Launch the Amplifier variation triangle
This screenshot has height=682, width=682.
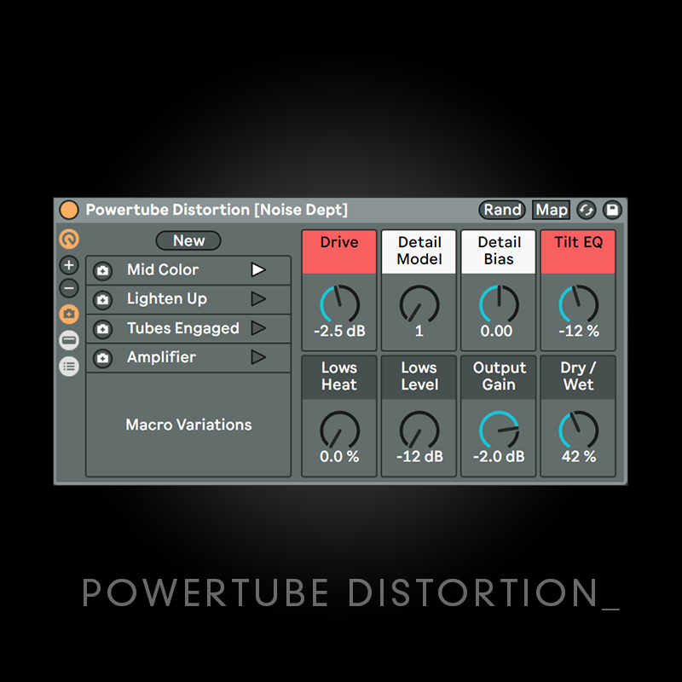tap(258, 357)
